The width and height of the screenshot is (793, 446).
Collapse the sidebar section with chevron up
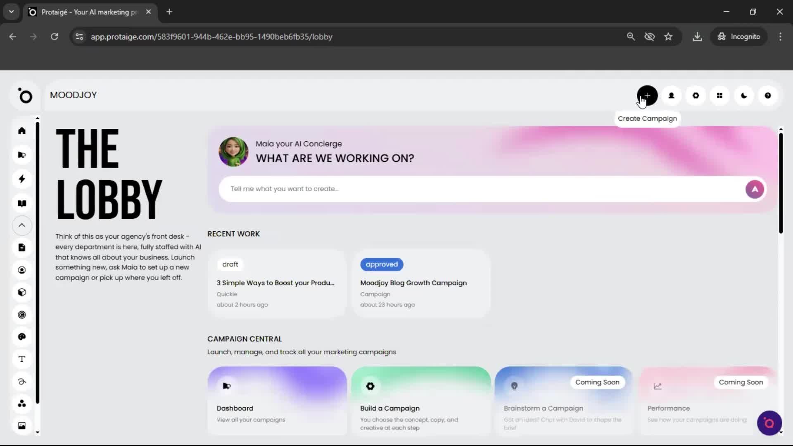tap(22, 225)
